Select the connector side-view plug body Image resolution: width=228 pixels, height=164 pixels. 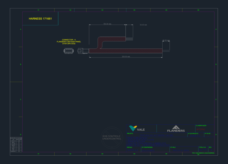click(x=83, y=51)
